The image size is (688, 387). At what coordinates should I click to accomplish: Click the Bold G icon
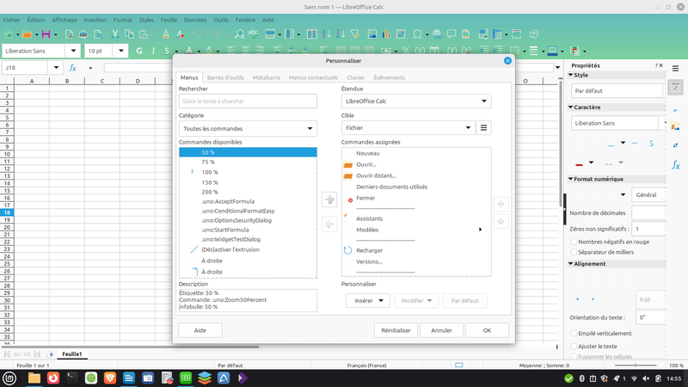pyautogui.click(x=139, y=51)
